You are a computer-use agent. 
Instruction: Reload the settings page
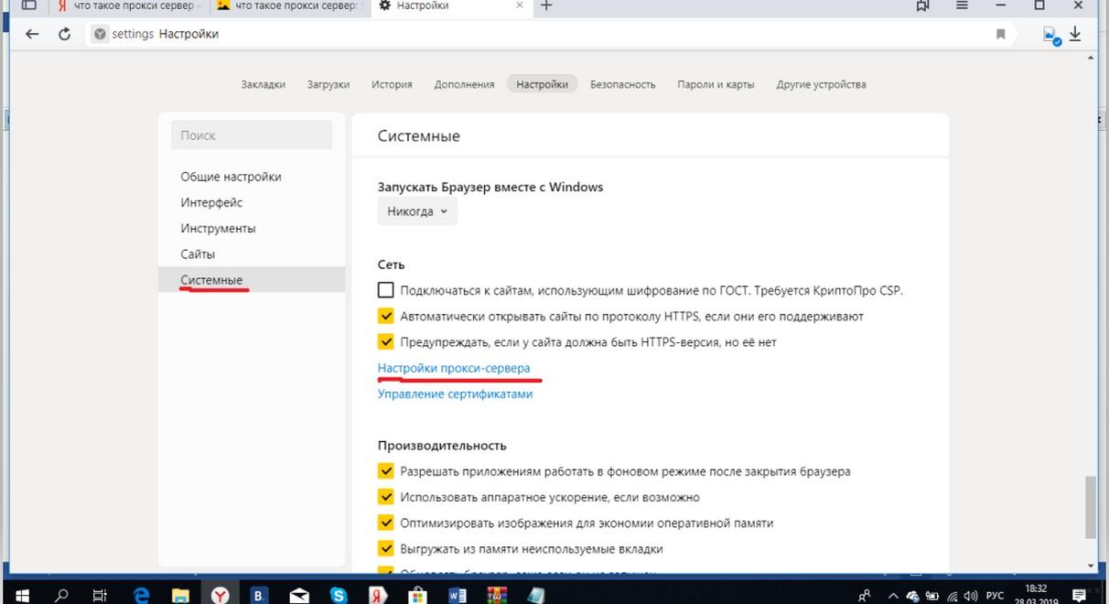64,34
